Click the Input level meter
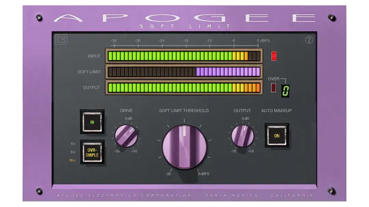 coord(184,56)
